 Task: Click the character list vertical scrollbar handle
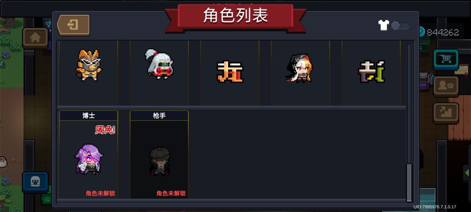click(x=409, y=183)
